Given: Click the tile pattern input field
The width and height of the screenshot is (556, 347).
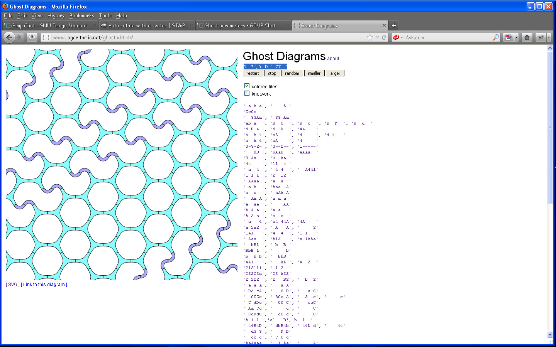Looking at the screenshot, I should pyautogui.click(x=393, y=67).
